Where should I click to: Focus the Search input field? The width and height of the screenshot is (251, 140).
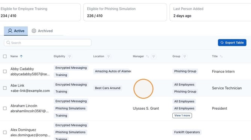tap(48, 43)
